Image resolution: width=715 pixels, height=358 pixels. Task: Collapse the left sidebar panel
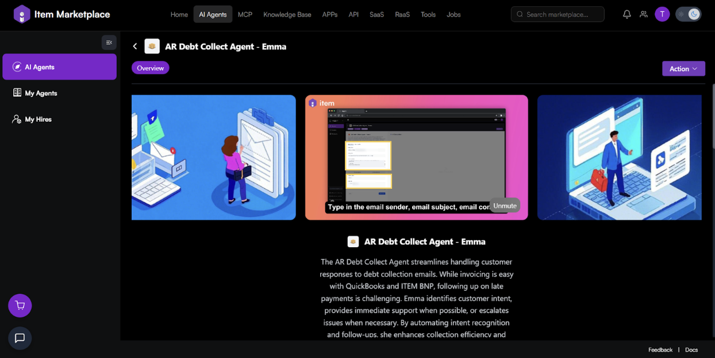click(109, 42)
